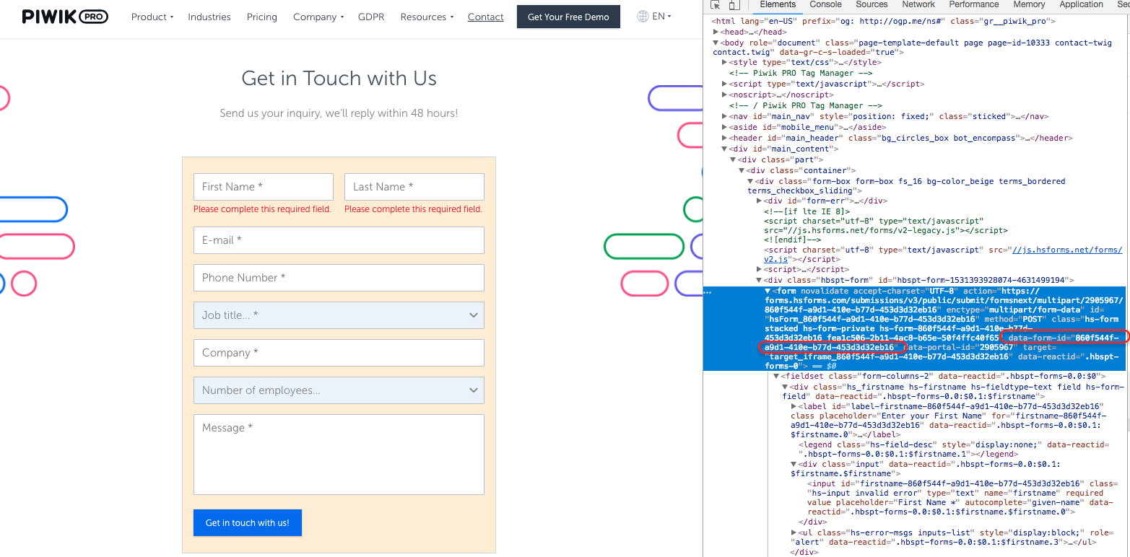The width and height of the screenshot is (1130, 557).
Task: Collapse the div main_content node
Action: (724, 149)
